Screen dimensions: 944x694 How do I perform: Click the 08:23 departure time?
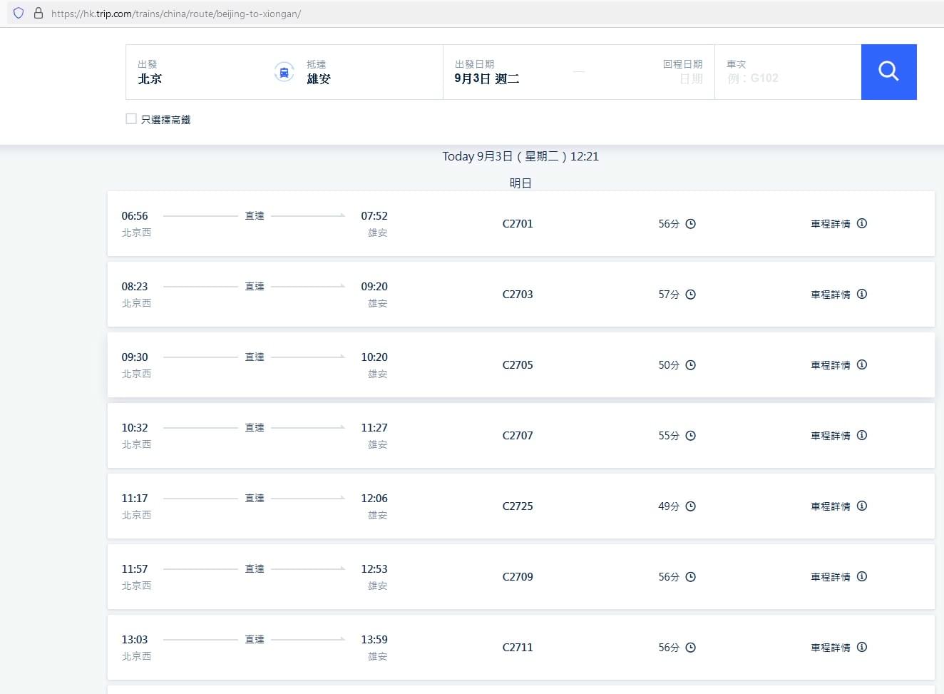[x=135, y=287]
